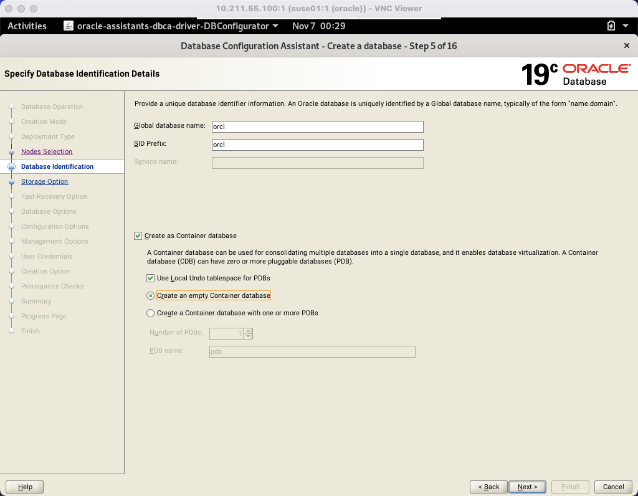Open the system menu dropdown arrow

click(x=626, y=26)
